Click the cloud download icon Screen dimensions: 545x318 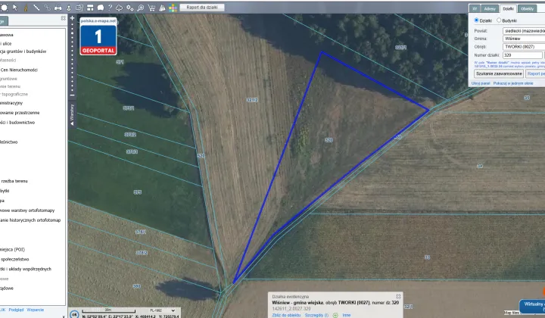pyautogui.click(x=120, y=8)
